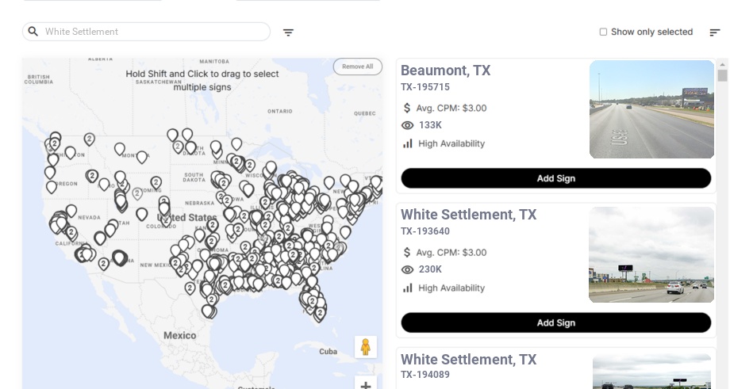Click the Beaumont impressions eye icon
Screen dimensions: 730x389
(408, 125)
